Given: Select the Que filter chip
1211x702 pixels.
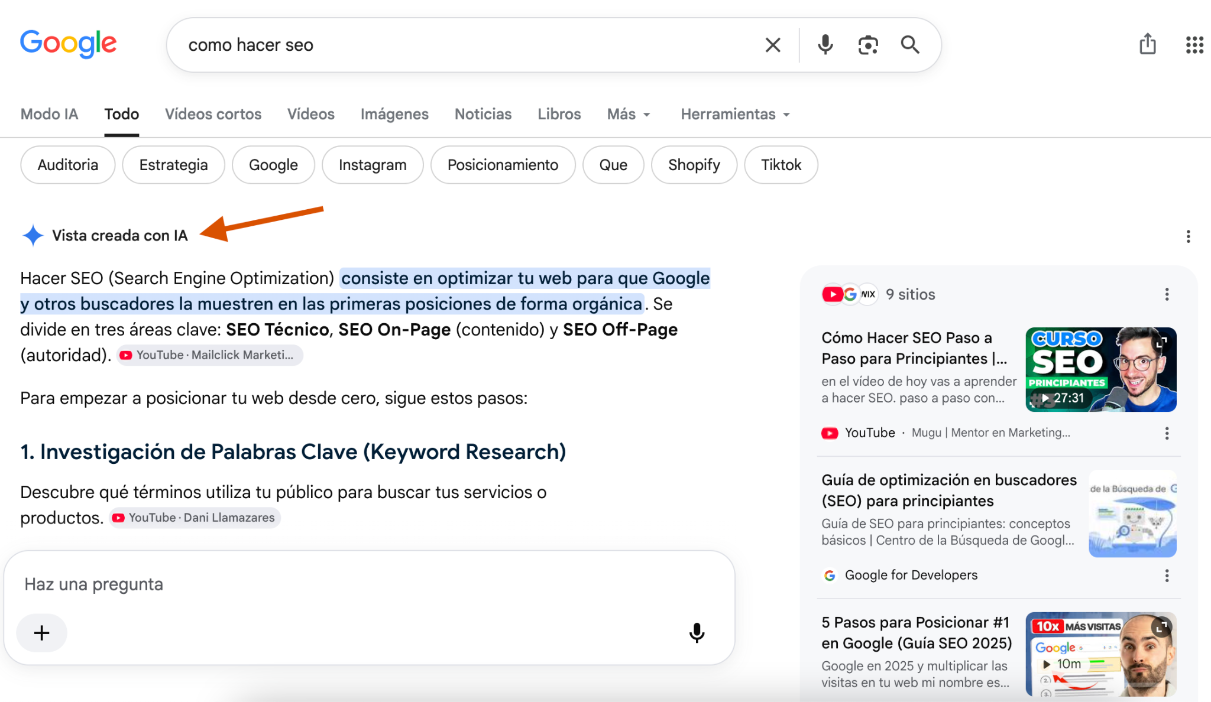Looking at the screenshot, I should [613, 165].
